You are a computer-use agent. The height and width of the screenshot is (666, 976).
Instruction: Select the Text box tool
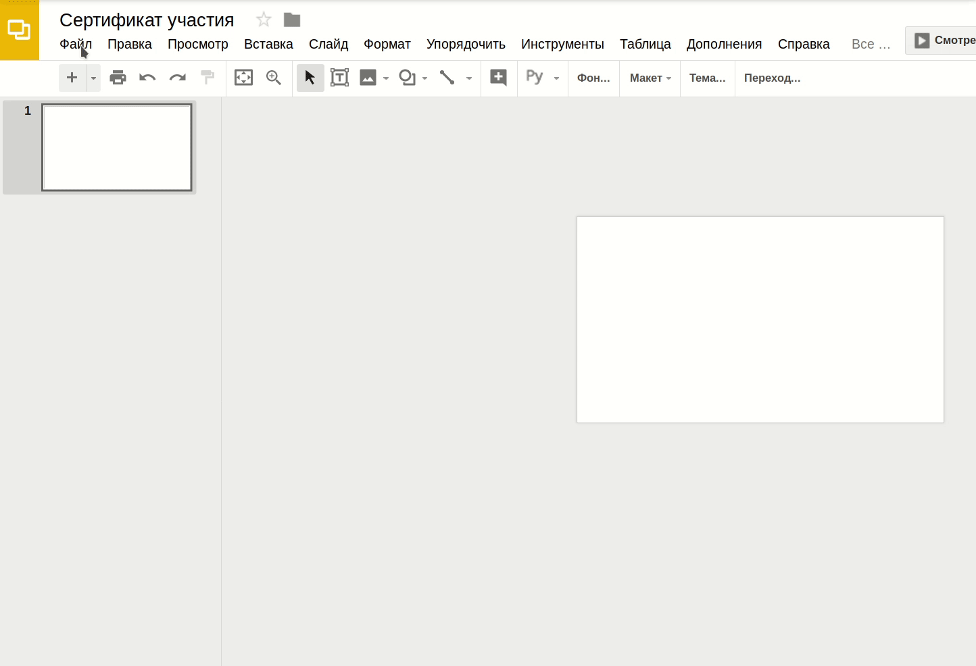[x=340, y=78]
